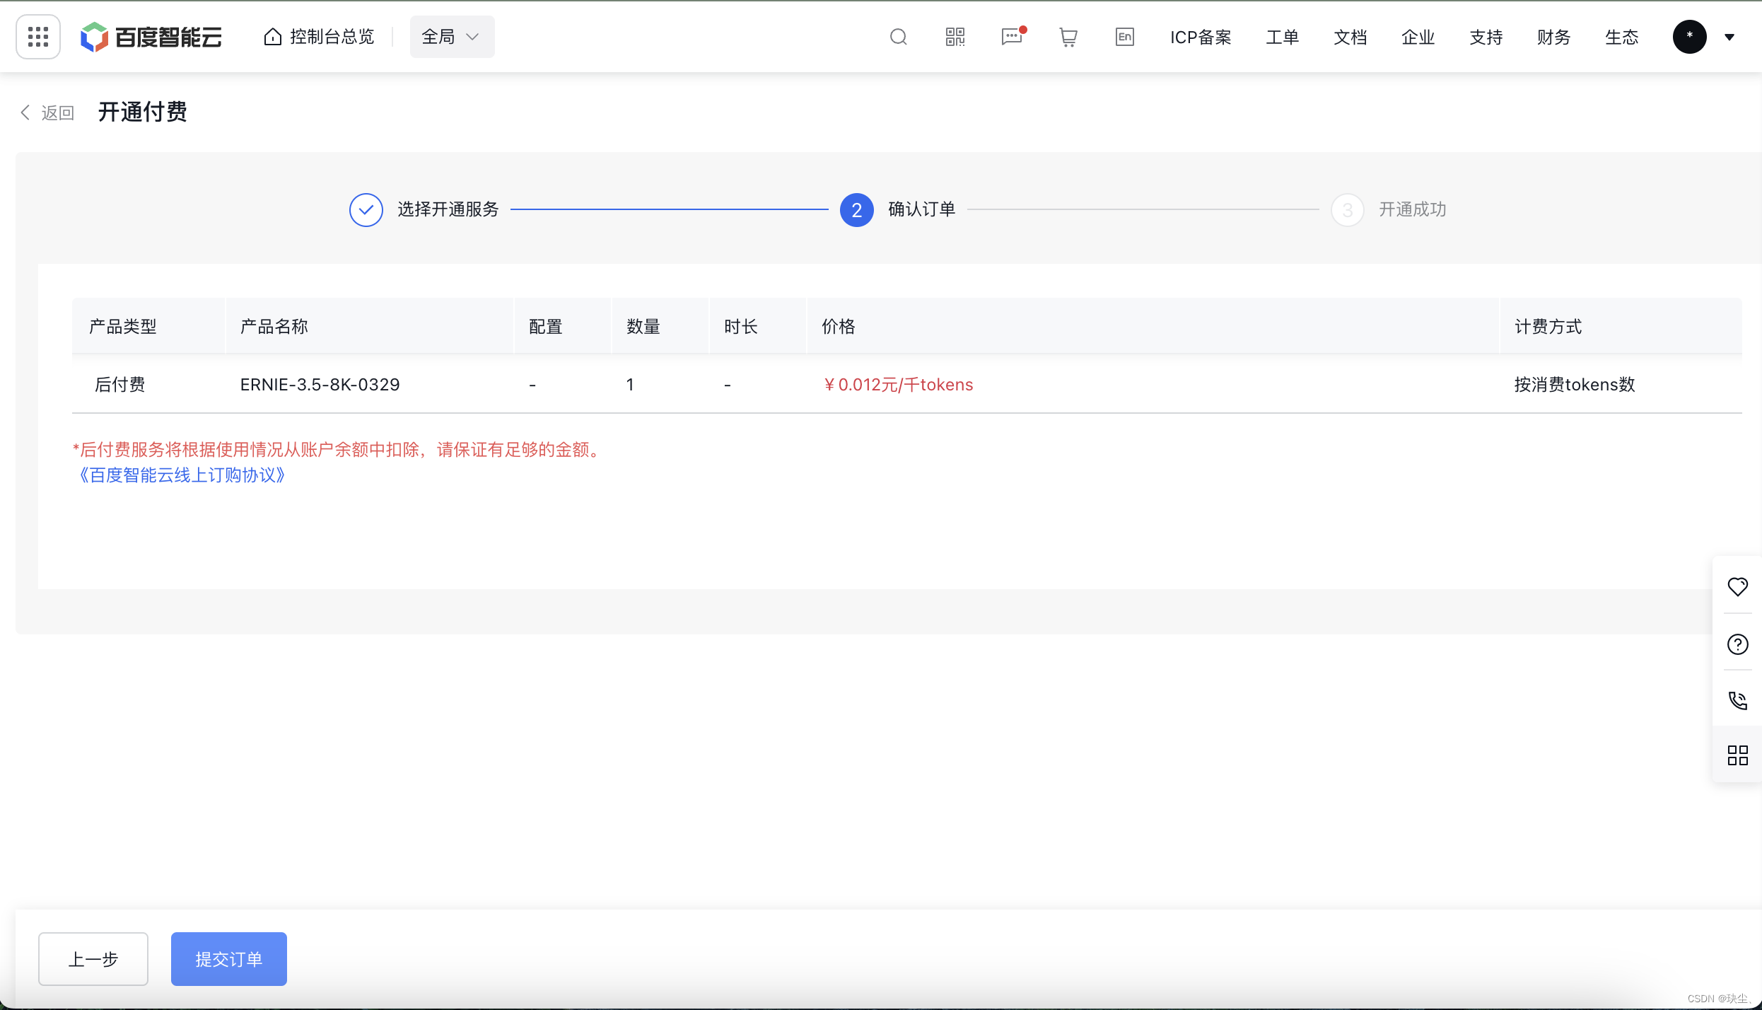Open the messages icon with red dot

click(1013, 37)
